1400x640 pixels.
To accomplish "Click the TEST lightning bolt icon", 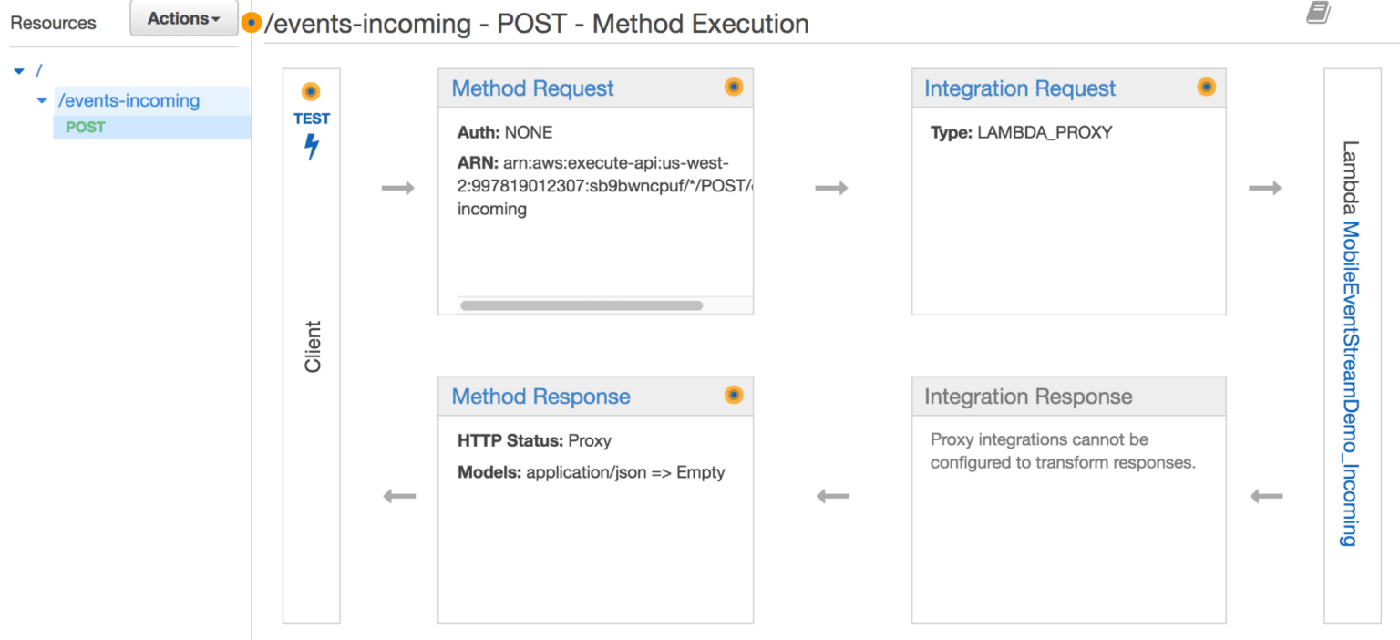I will click(312, 147).
